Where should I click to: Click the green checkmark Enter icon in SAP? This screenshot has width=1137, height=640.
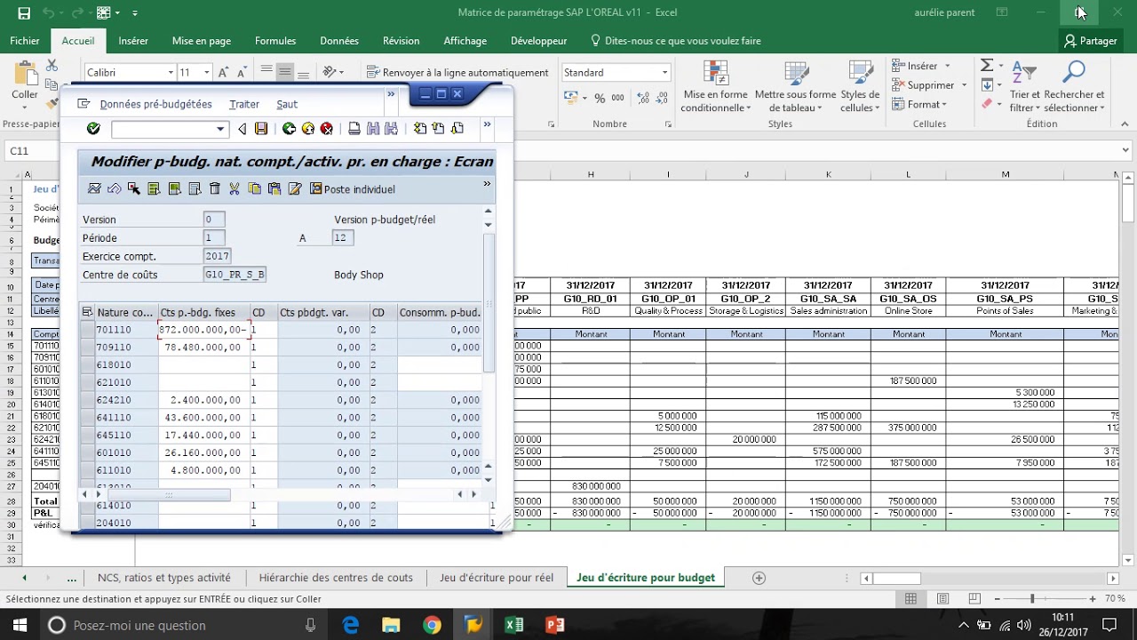click(93, 129)
